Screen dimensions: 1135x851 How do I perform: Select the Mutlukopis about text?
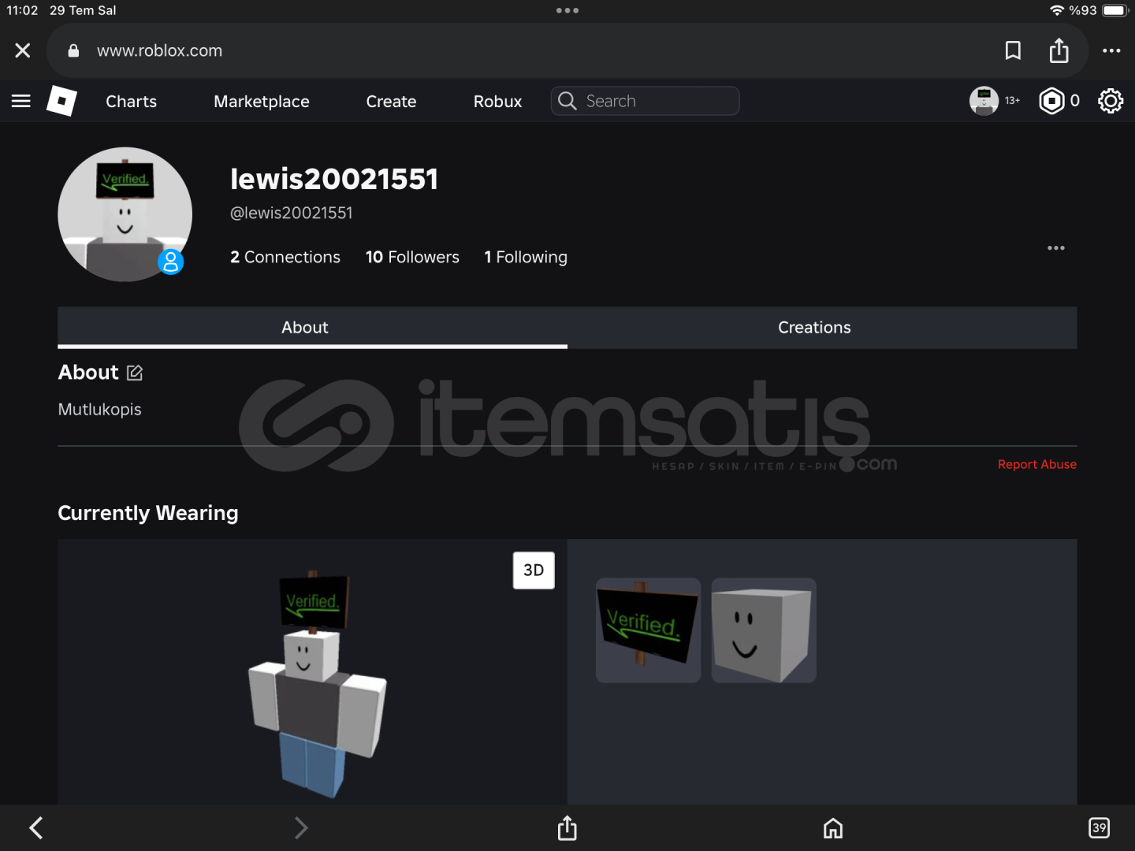(100, 410)
